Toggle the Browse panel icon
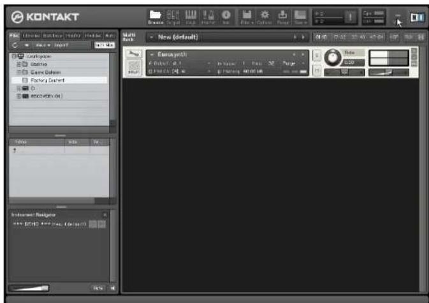 pyautogui.click(x=155, y=17)
